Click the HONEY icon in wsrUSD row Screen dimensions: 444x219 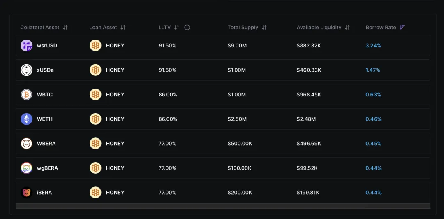click(95, 46)
